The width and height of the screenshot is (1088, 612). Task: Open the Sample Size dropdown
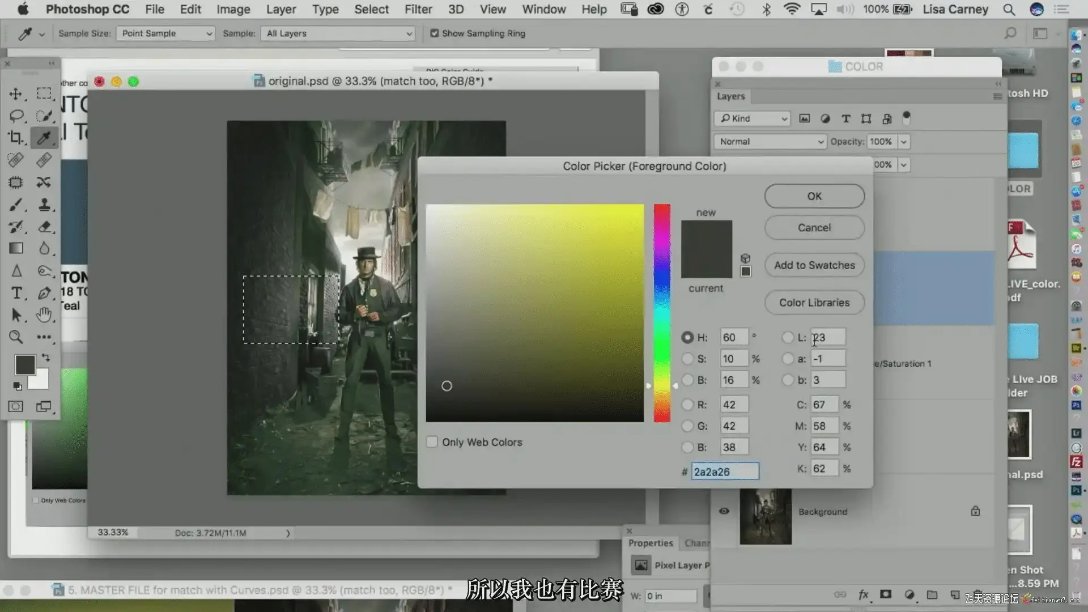pos(165,33)
